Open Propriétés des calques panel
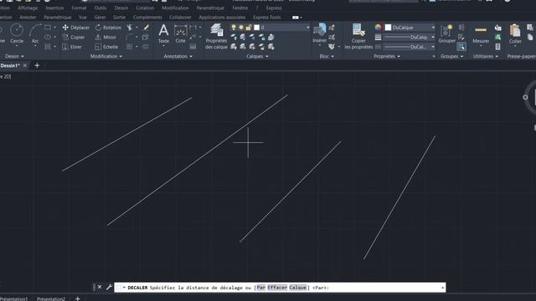The height and width of the screenshot is (301, 536). click(x=216, y=36)
